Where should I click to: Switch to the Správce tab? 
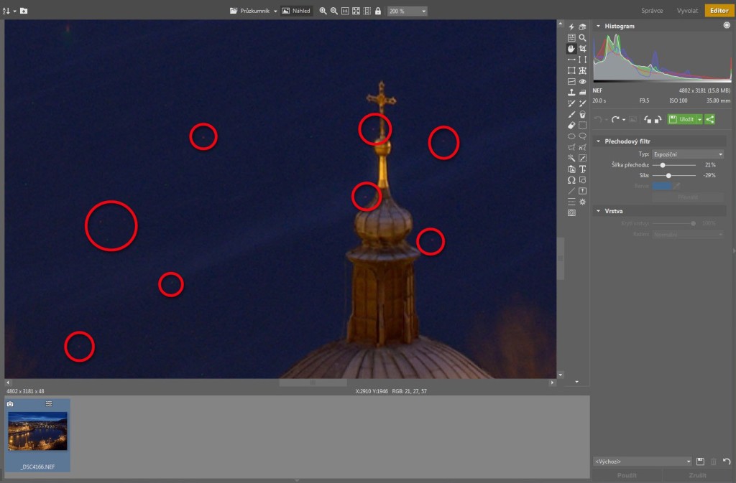(652, 10)
